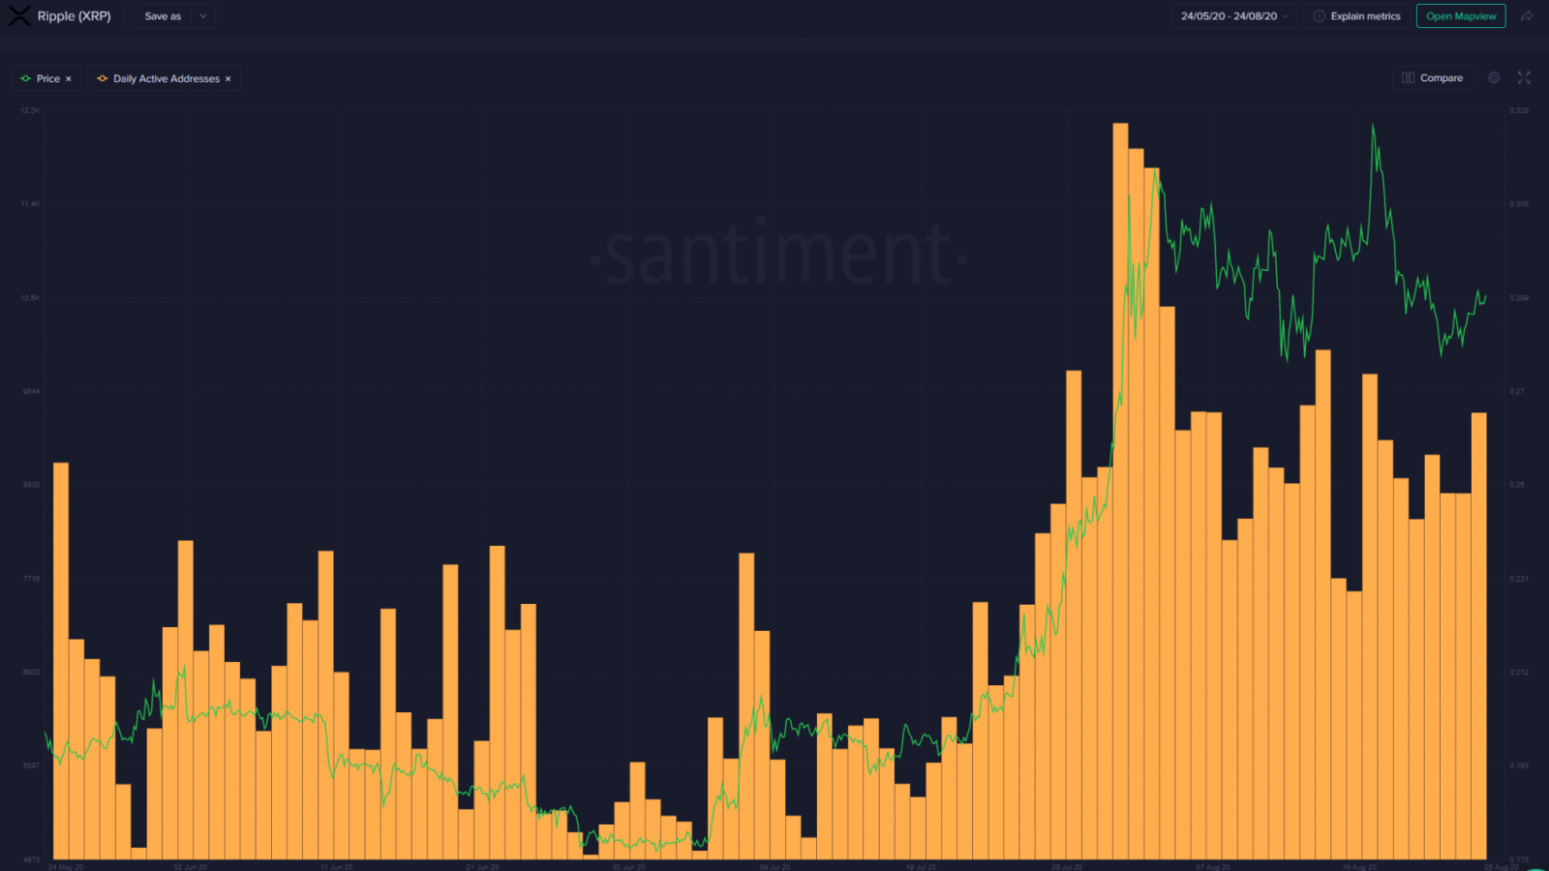Viewport: 1549px width, 871px height.
Task: Click the Ripple XRP logo icon
Action: pyautogui.click(x=18, y=15)
